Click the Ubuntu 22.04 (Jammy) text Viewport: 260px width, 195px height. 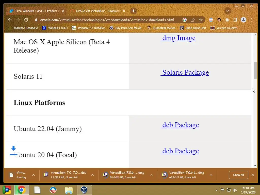pos(48,129)
